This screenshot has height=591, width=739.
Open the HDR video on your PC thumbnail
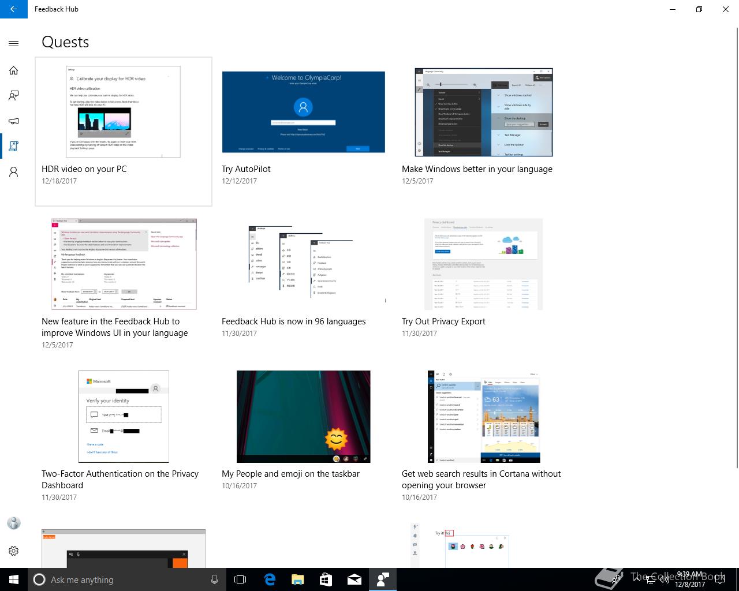[x=124, y=111]
